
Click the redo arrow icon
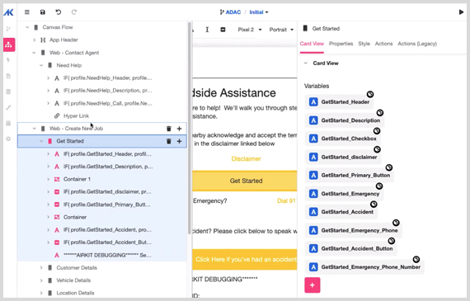point(74,12)
